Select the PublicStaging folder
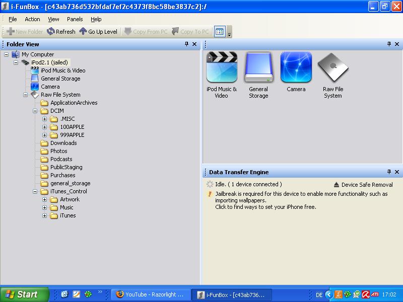This screenshot has height=302, width=403. pyautogui.click(x=66, y=167)
